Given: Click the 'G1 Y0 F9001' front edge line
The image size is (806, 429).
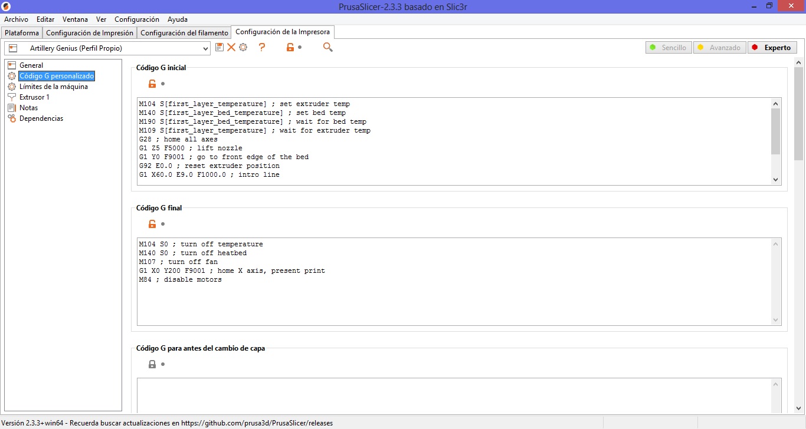Looking at the screenshot, I should [224, 157].
